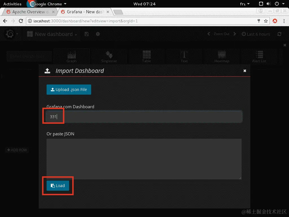Open the clock and calendar Wed 07:24
289x217 pixels.
coord(144,4)
